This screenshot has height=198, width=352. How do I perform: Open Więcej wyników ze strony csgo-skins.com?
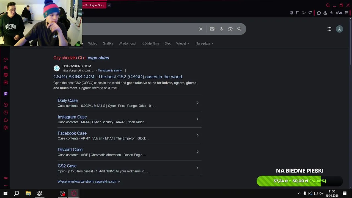point(89,182)
